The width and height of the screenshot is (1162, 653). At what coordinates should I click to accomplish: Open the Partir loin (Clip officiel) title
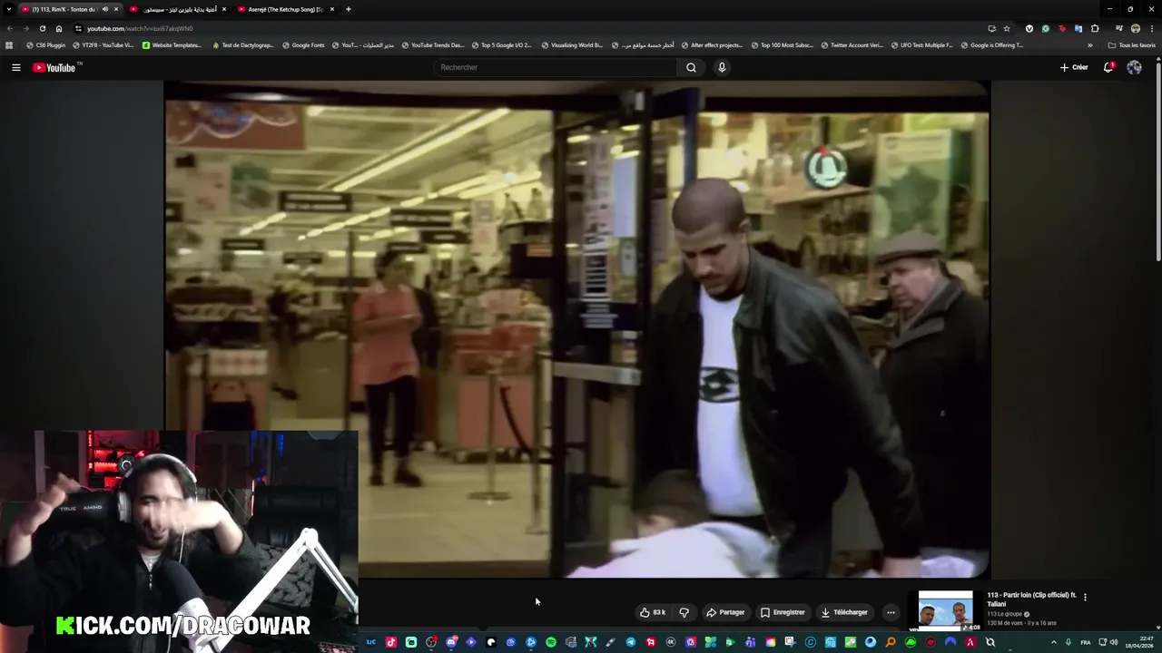tap(1032, 599)
